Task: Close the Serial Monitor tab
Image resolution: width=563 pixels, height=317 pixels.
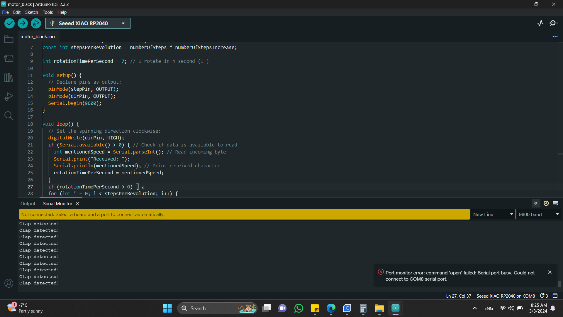Action: (x=77, y=204)
